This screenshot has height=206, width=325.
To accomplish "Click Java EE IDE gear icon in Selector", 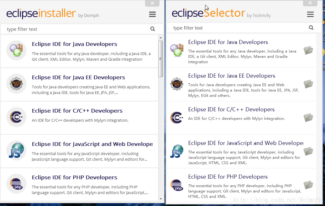I will (177, 84).
